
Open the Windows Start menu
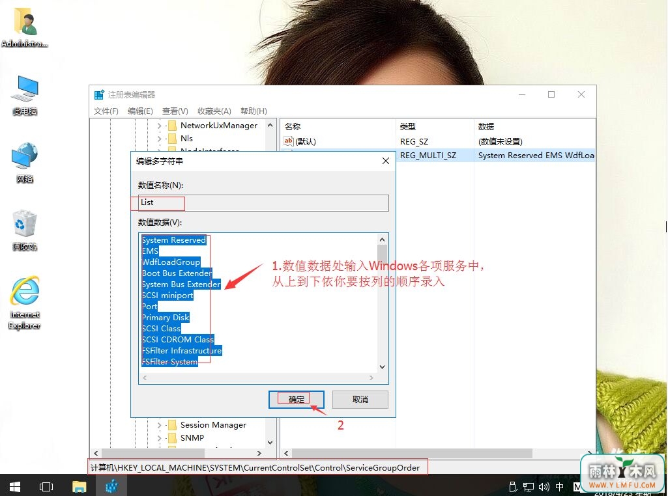pyautogui.click(x=15, y=486)
